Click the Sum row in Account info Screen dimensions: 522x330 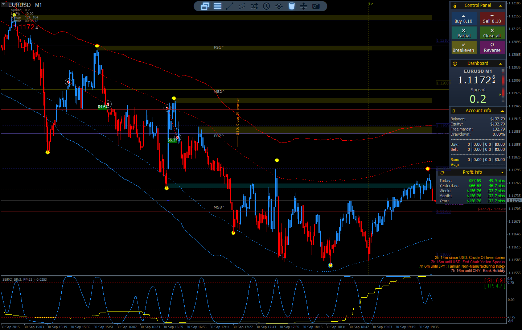point(477,160)
